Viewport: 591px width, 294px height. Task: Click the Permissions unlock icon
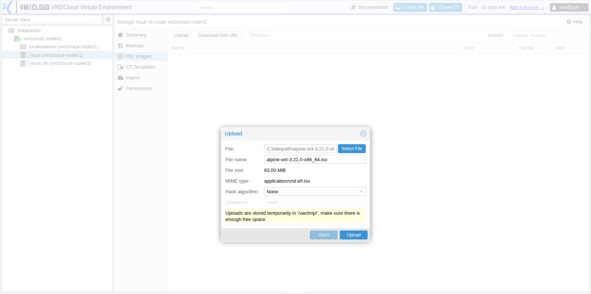(120, 89)
